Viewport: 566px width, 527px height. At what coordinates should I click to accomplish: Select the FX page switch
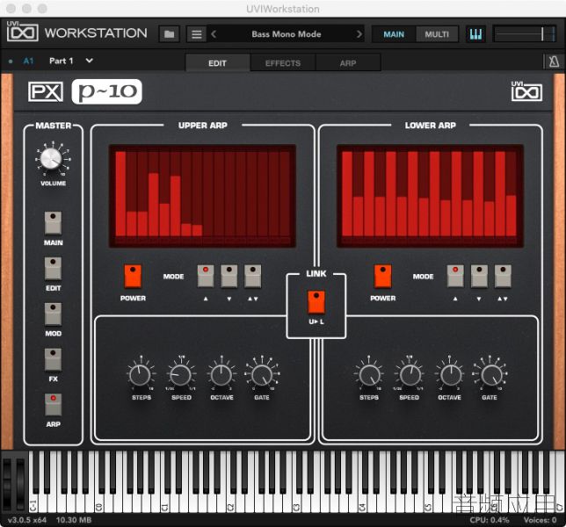click(53, 359)
